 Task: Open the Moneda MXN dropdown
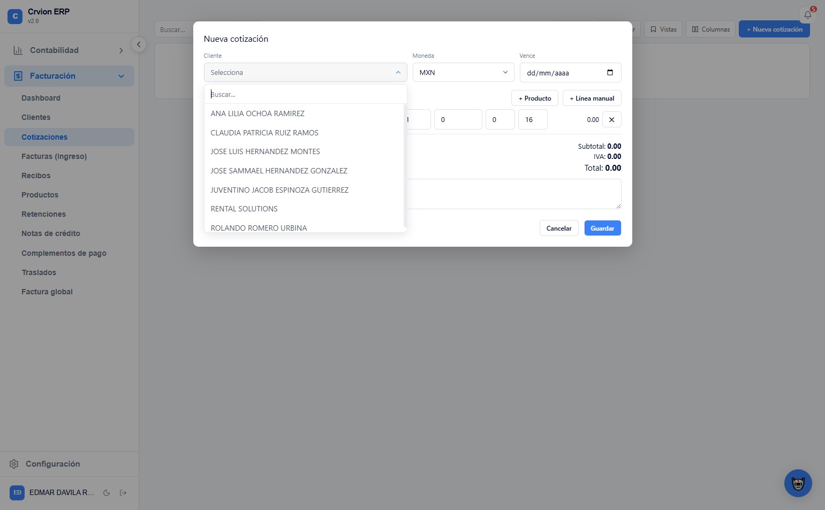(x=463, y=72)
